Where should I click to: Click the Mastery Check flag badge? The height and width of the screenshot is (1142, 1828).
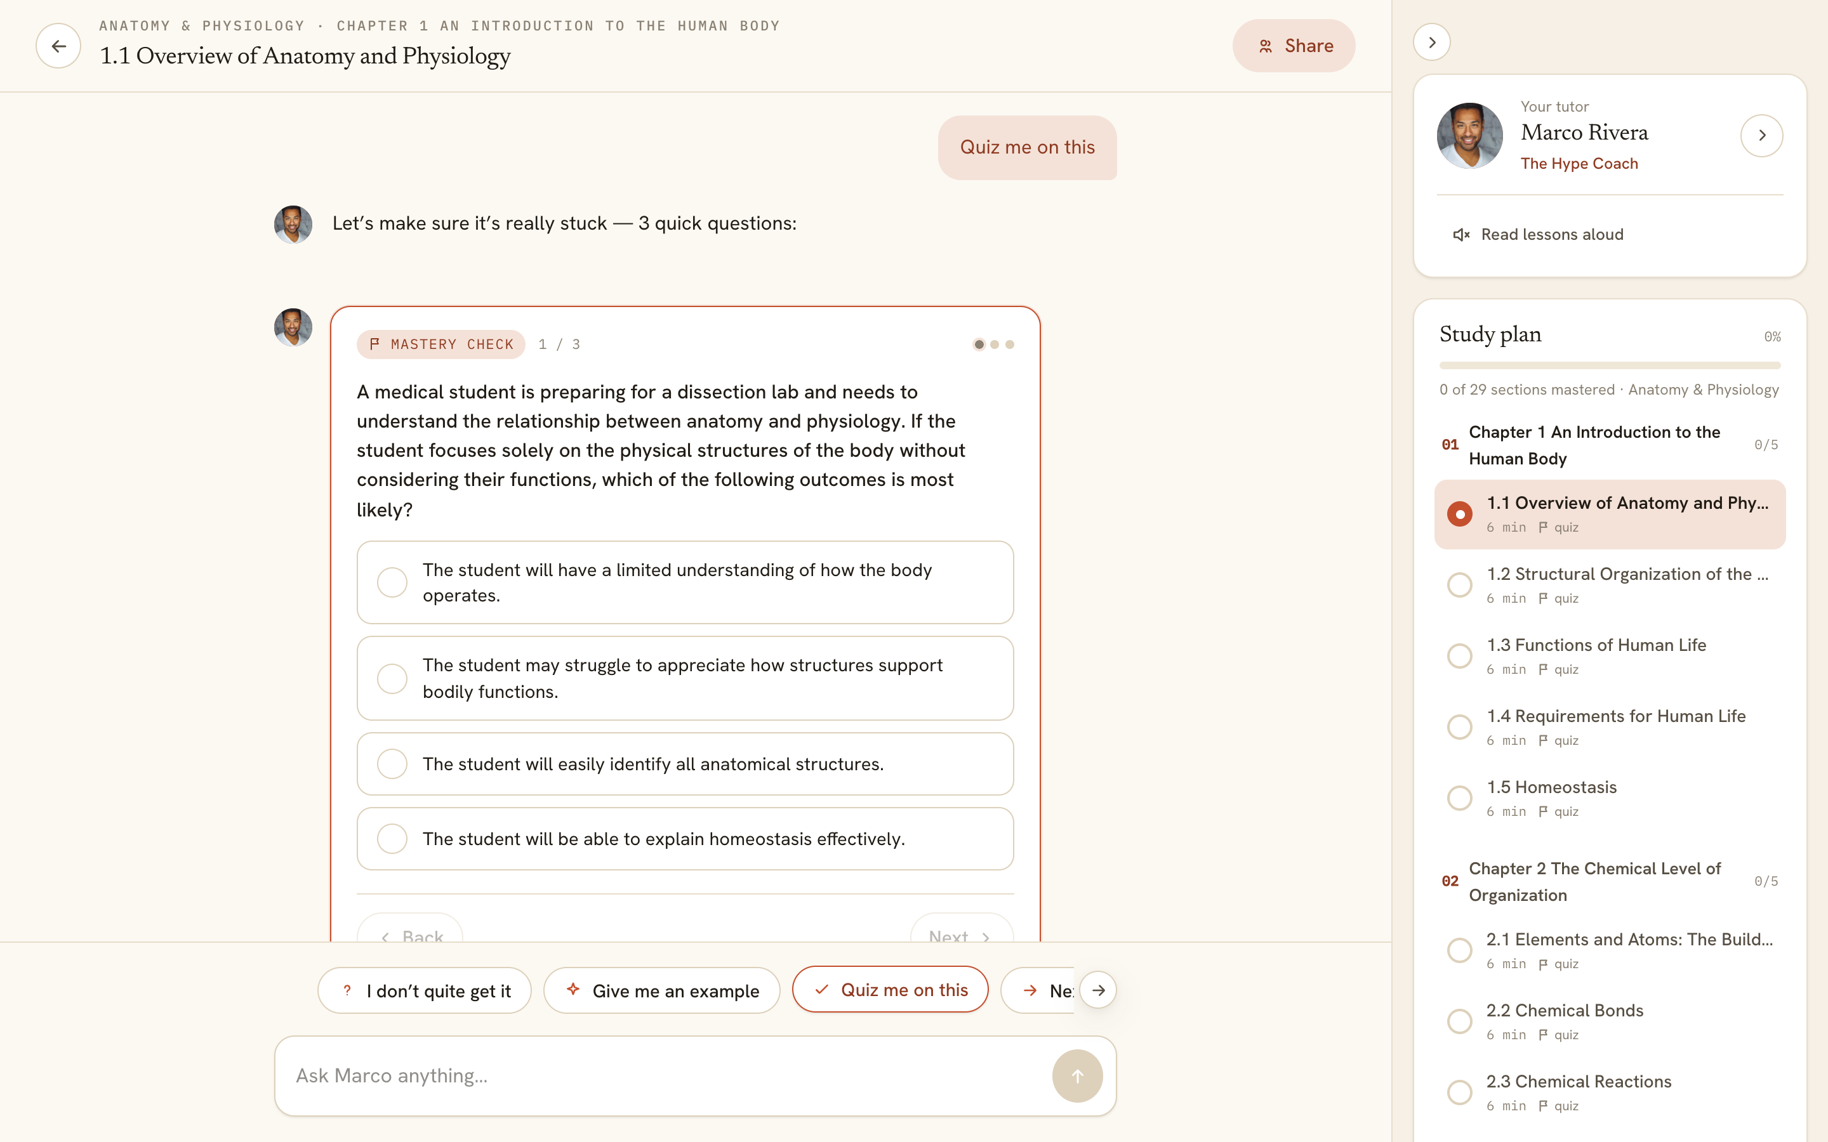click(440, 345)
